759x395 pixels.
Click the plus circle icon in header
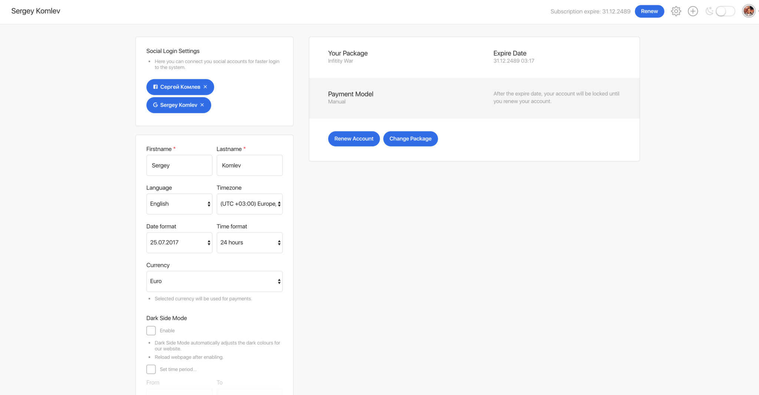point(693,11)
